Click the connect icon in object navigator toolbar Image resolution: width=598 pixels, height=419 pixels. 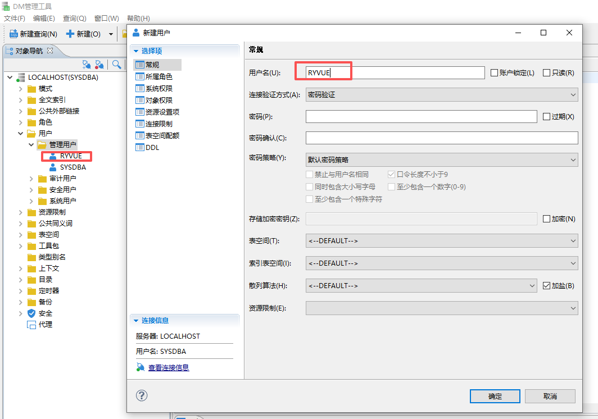click(x=87, y=65)
